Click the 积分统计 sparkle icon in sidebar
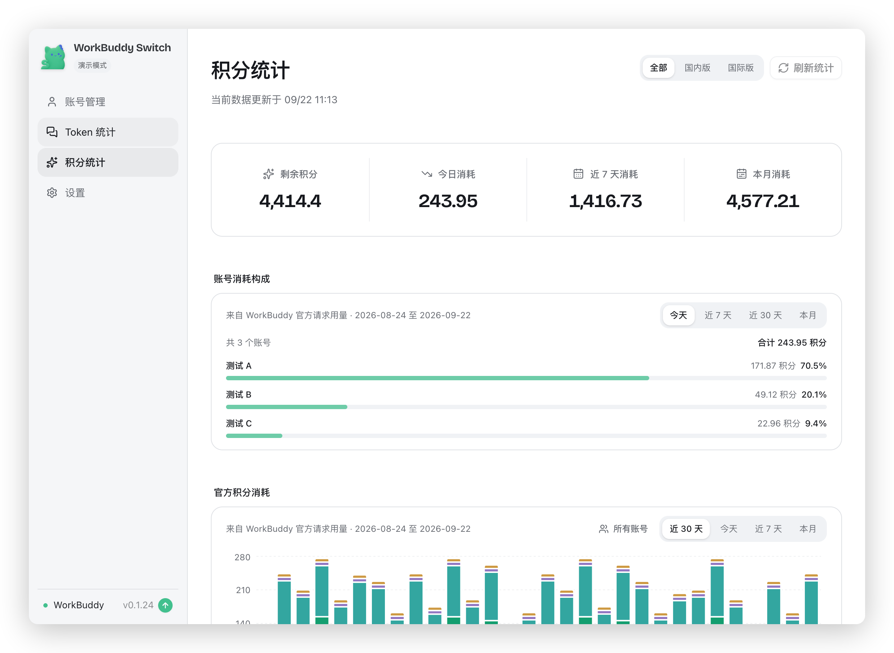894x653 pixels. click(52, 162)
